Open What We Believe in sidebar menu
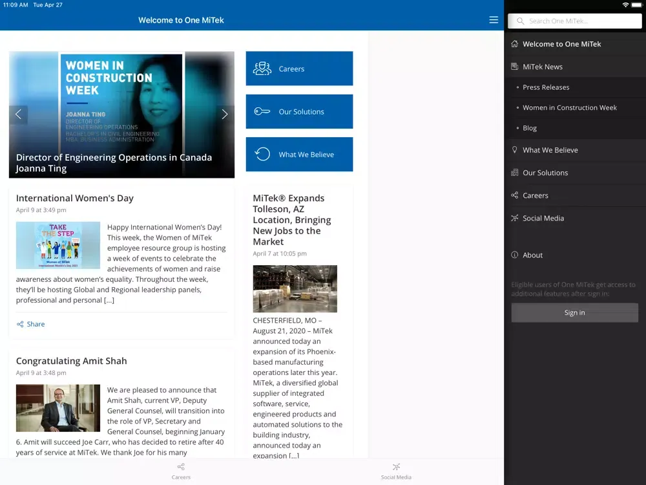Screen dimensions: 646x485 point(575,150)
